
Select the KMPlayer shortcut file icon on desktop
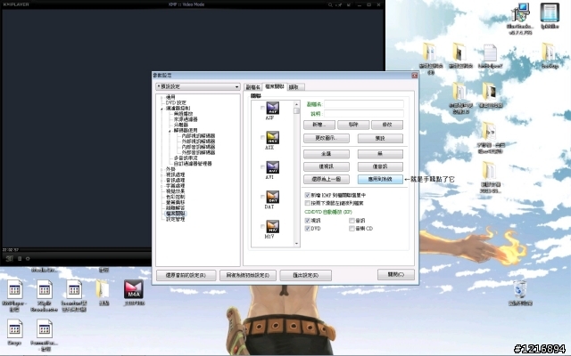[x=14, y=289]
